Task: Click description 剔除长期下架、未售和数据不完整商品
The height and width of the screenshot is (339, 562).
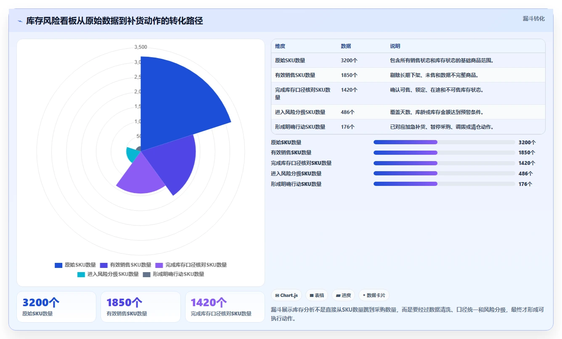Action: [x=435, y=75]
